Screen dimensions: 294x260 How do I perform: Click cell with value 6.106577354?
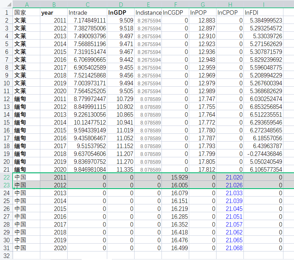[x=263, y=169]
